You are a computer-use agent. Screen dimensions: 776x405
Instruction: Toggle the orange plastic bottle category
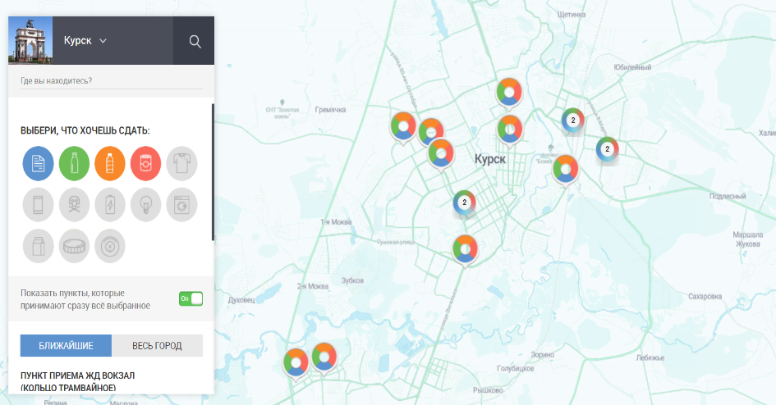click(110, 163)
